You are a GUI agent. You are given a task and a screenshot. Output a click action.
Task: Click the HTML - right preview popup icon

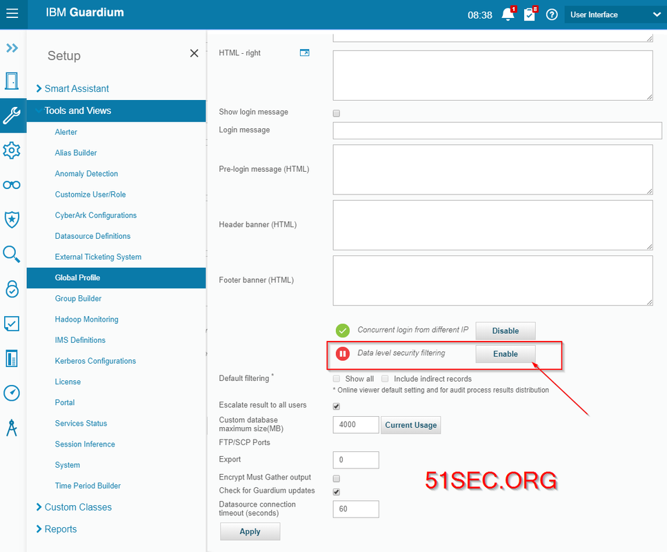305,52
